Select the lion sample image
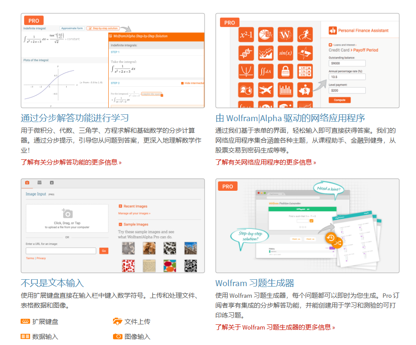 [149, 248]
